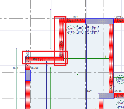The width and height of the screenshot is (124, 109).
Task: Select the D01 slab marker circle
Action: pyautogui.click(x=71, y=30)
